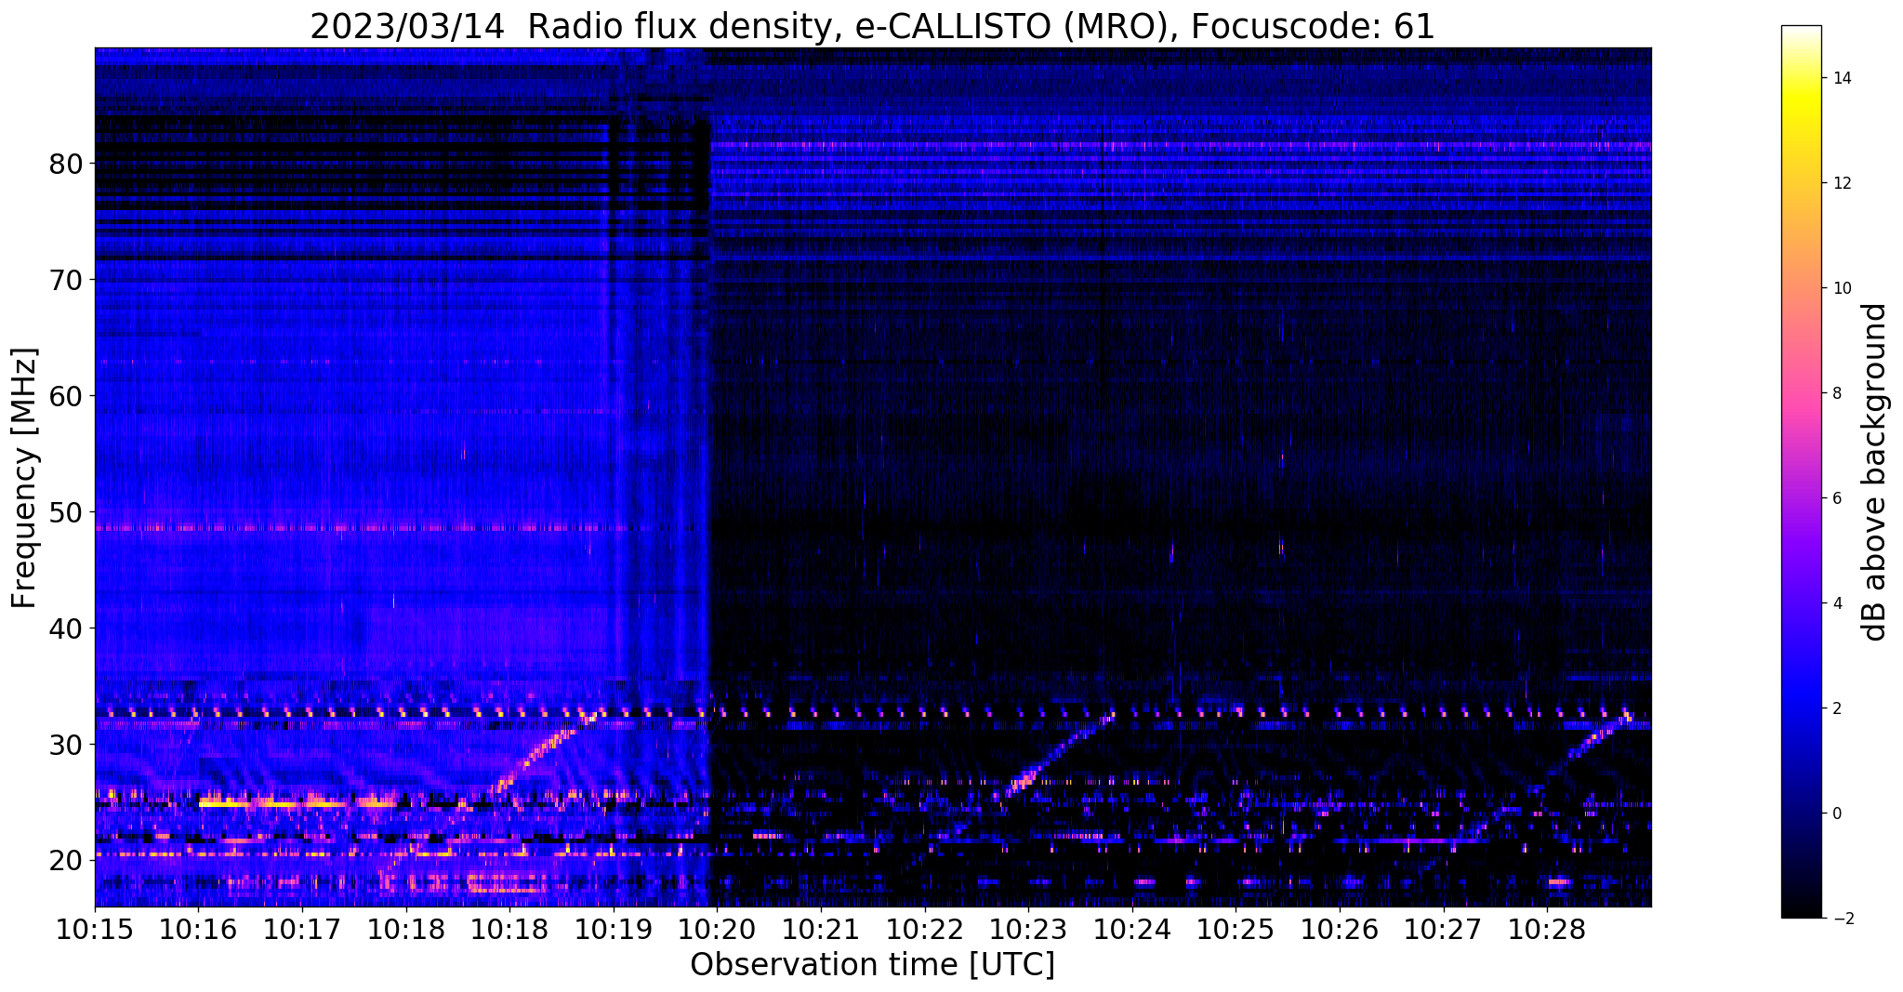Click time tick label 10:15
The image size is (1903, 992).
click(95, 930)
